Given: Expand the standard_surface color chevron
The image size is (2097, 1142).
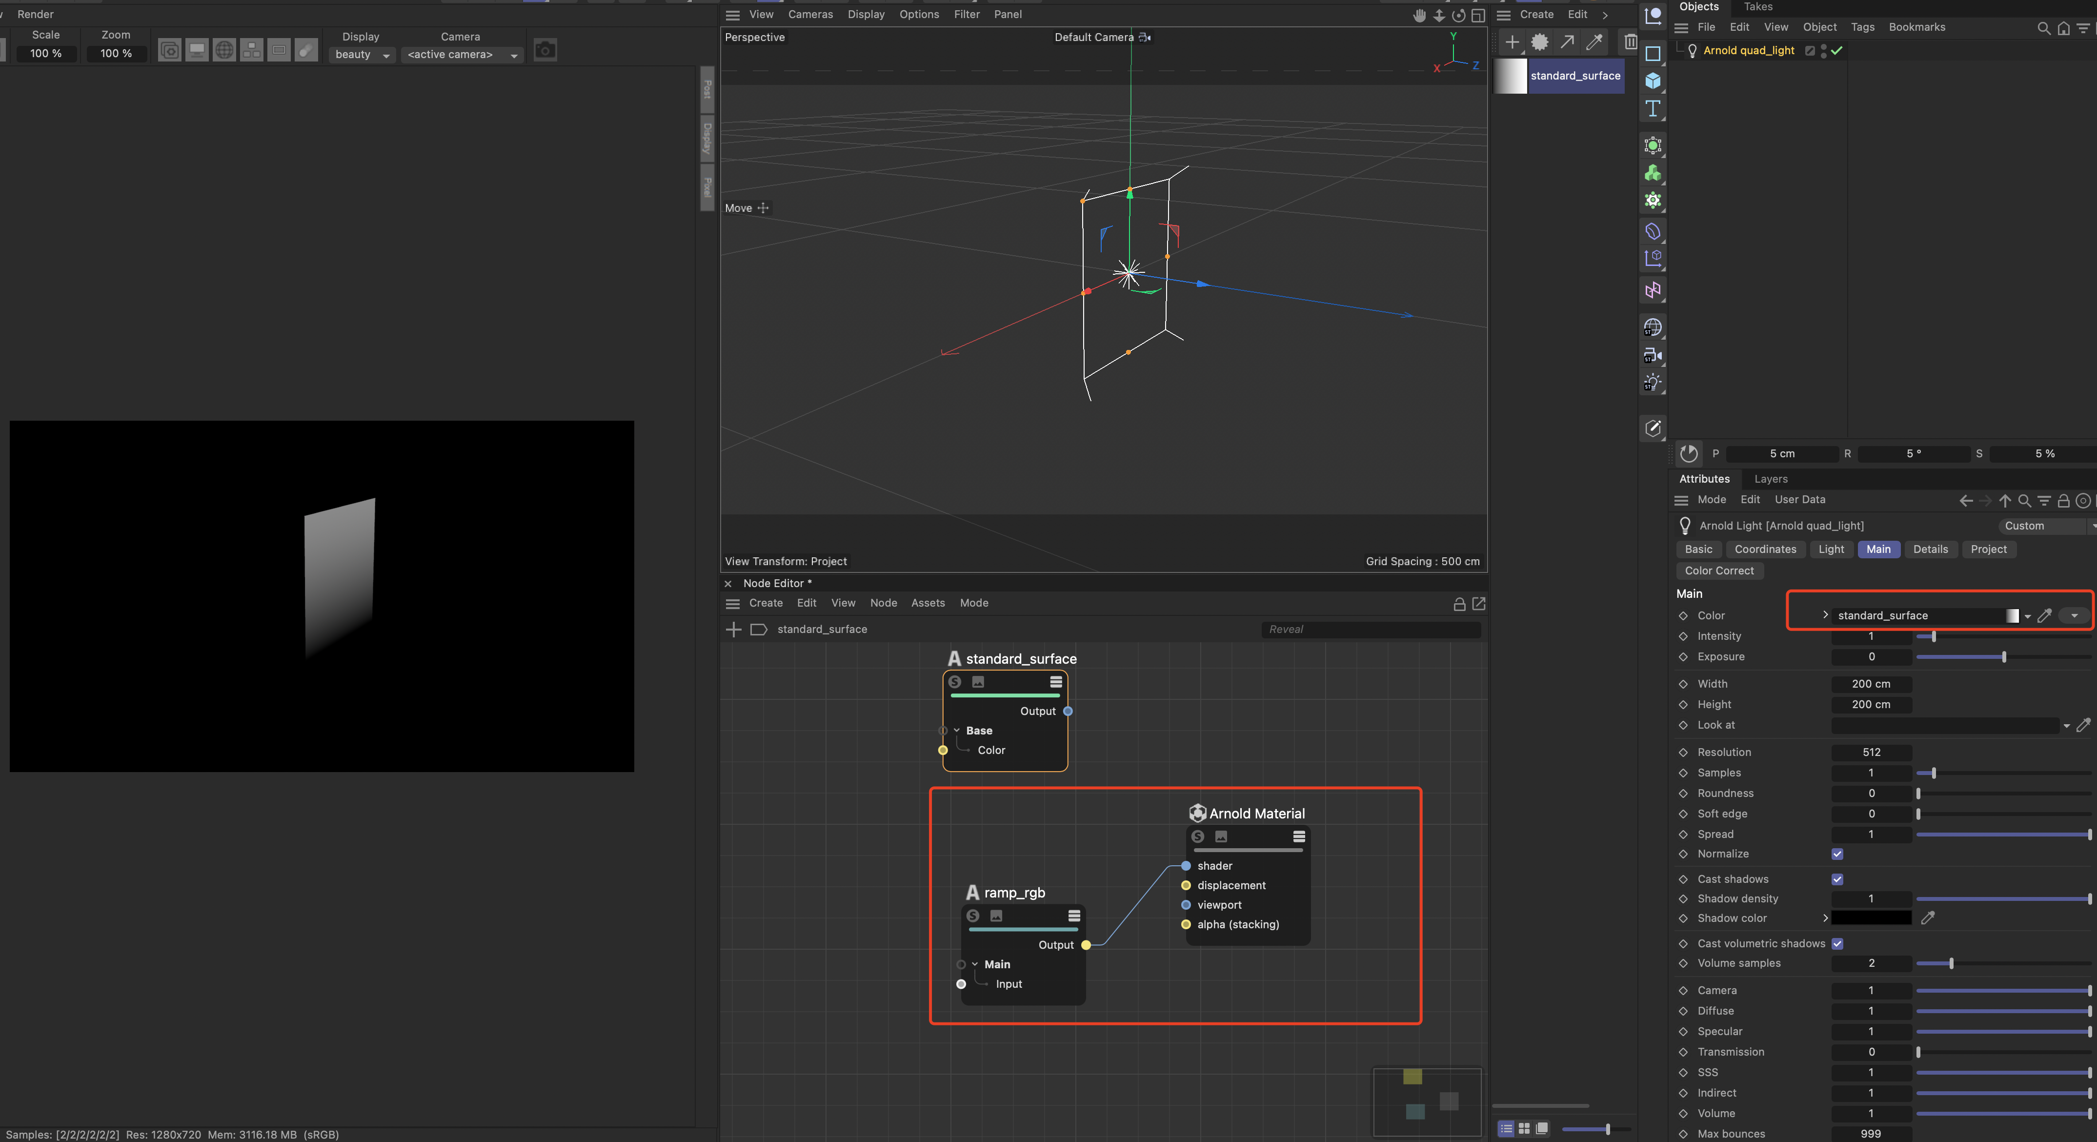Looking at the screenshot, I should click(x=1826, y=615).
